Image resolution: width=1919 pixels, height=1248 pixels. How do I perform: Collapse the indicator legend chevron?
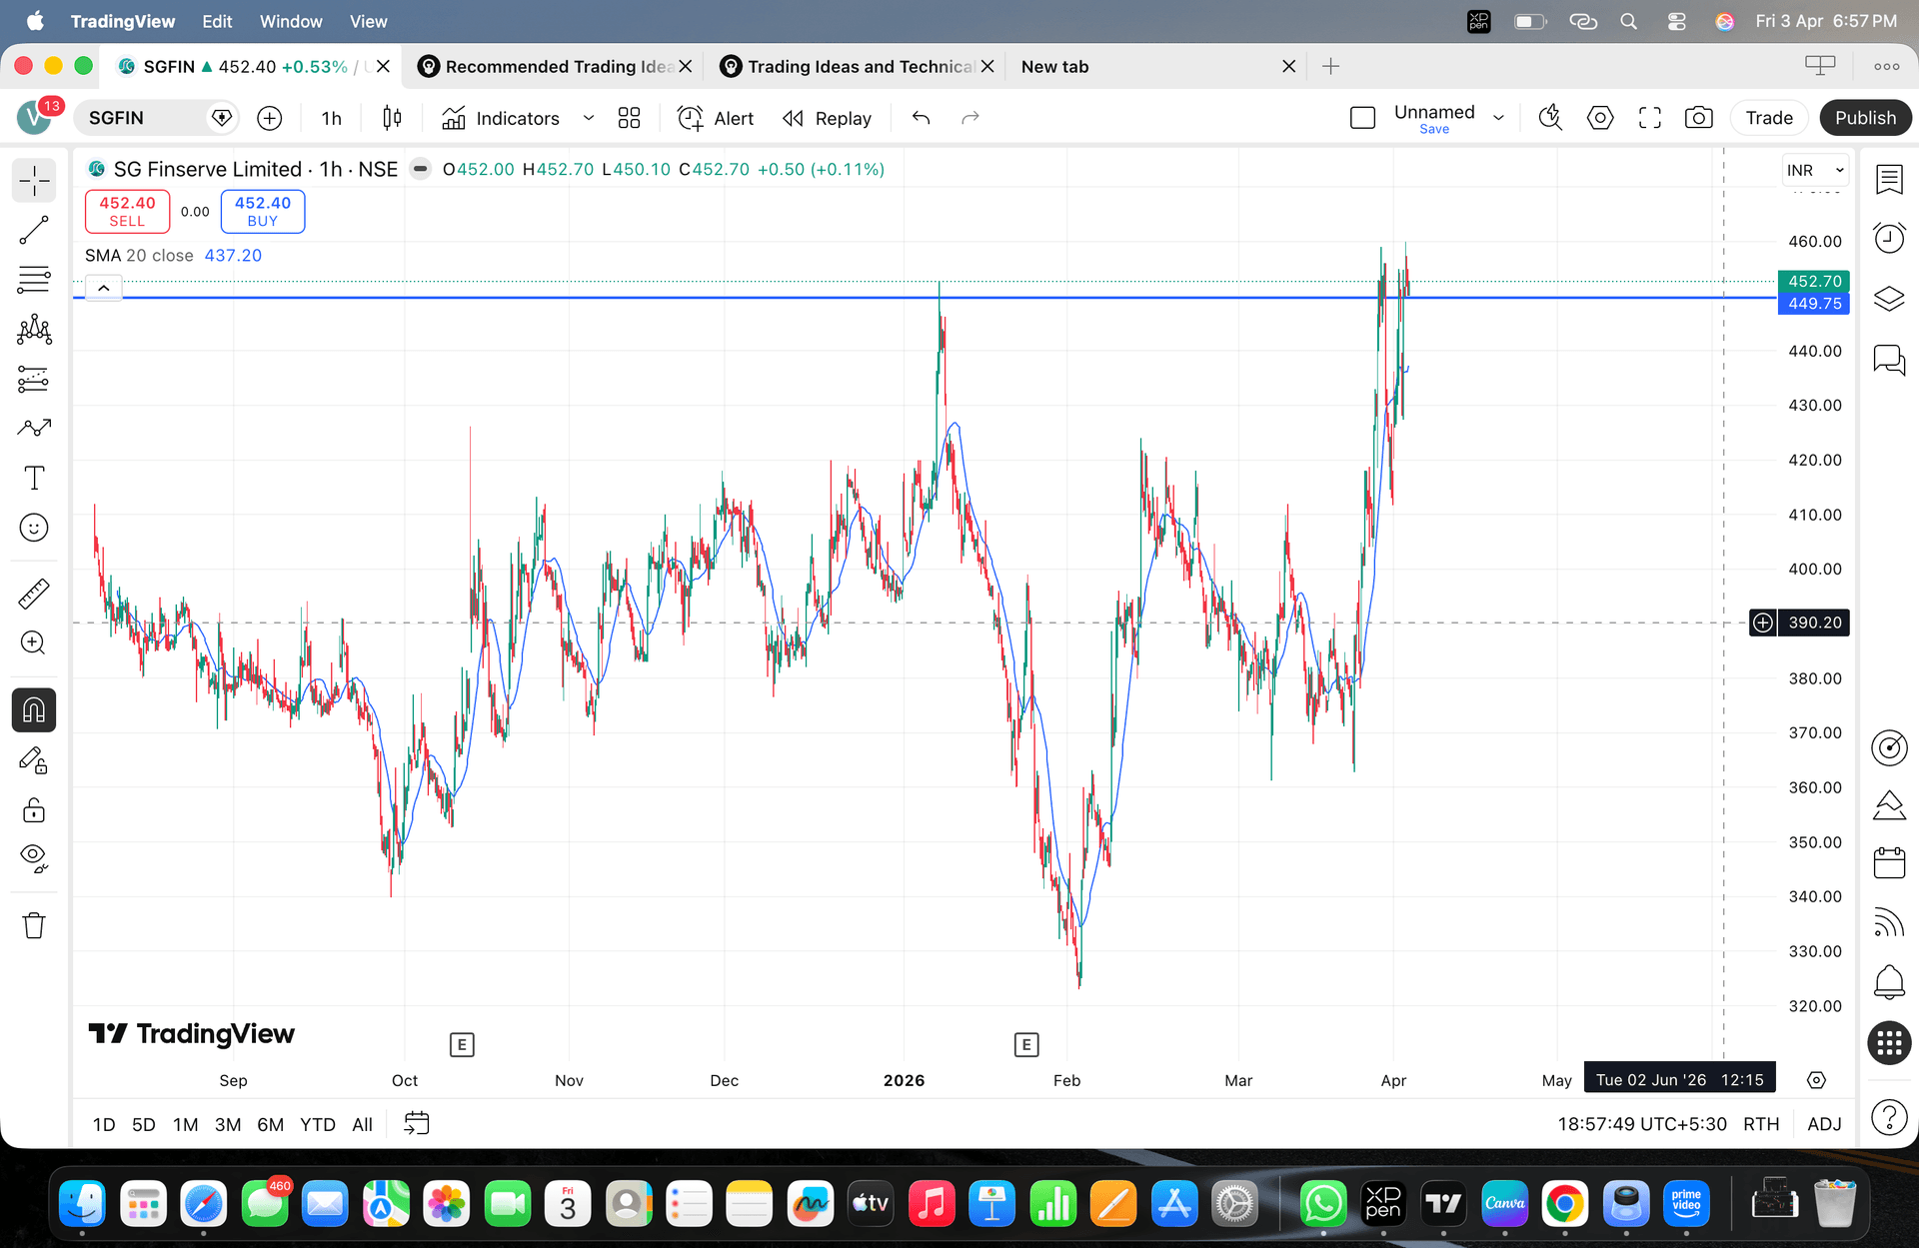[104, 288]
